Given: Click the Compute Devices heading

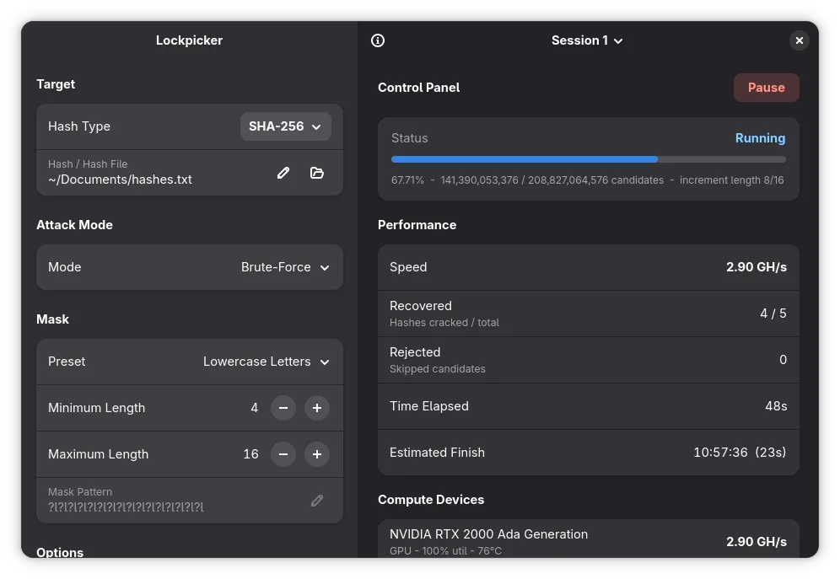Looking at the screenshot, I should tap(431, 499).
